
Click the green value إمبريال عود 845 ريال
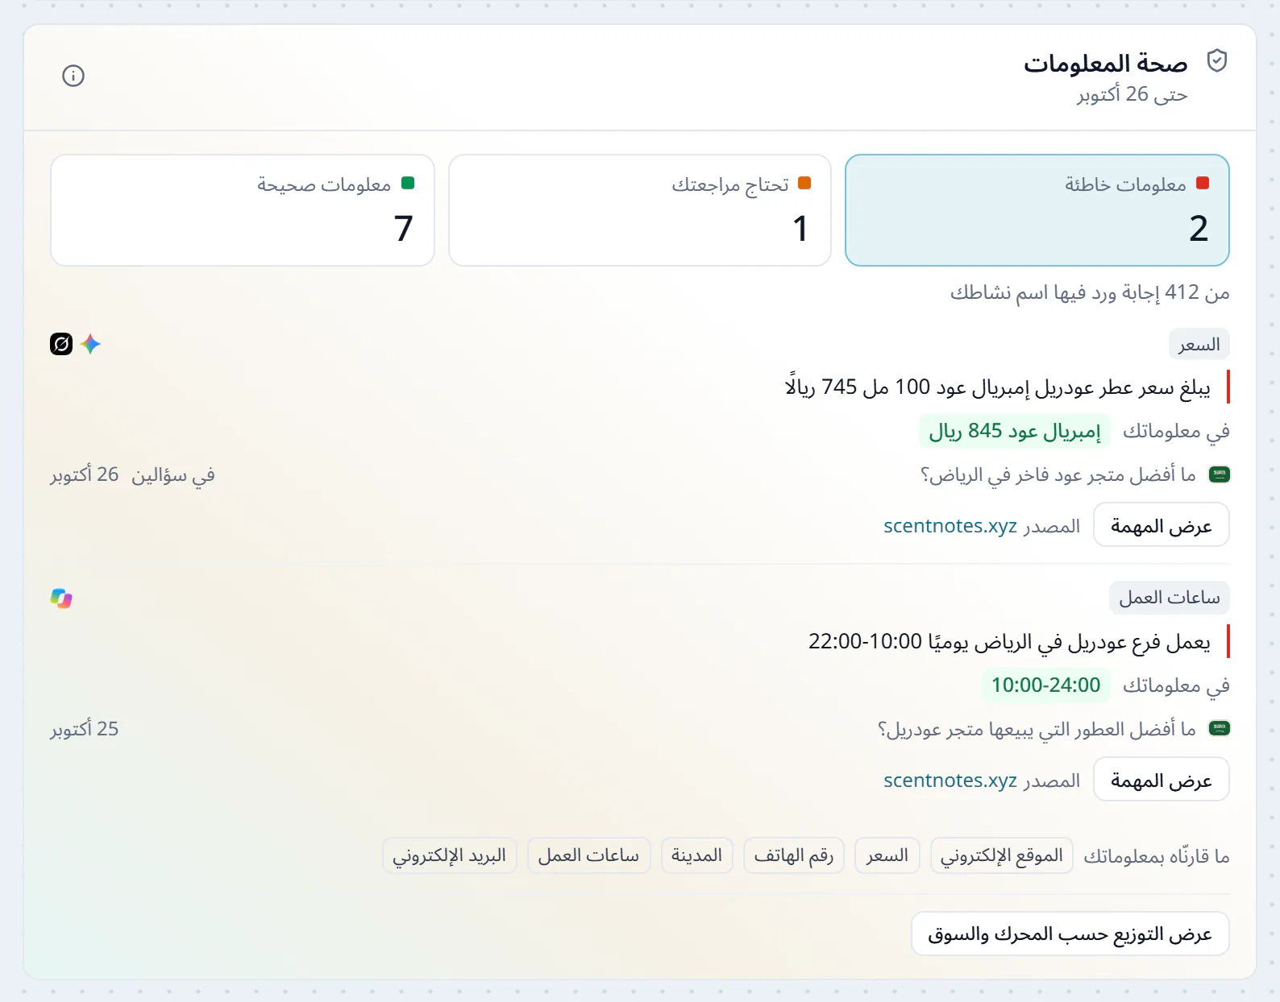(x=1015, y=431)
